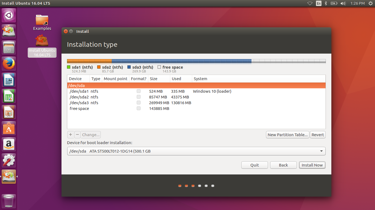Open the system gear session menu

[x=370, y=3]
